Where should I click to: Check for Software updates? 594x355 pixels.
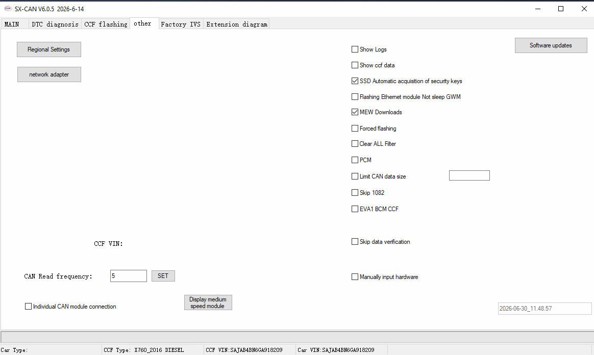551,45
